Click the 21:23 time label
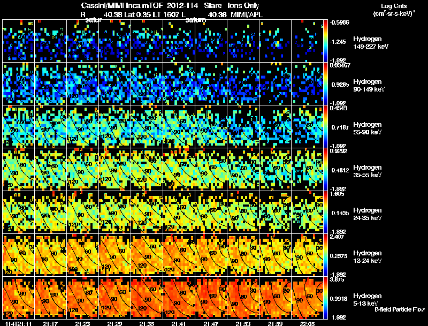Viewport: 428px width, 326px height. [x=82, y=323]
